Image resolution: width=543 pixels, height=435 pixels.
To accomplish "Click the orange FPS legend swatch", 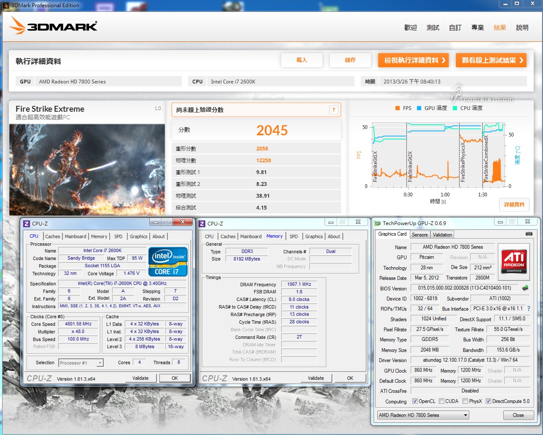I will click(398, 108).
